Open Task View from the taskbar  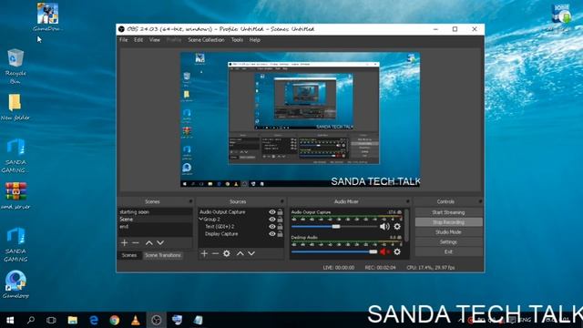coord(51,320)
